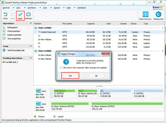Select the E: partition row in the list
Screen dimensions: 166x123
tap(99, 43)
